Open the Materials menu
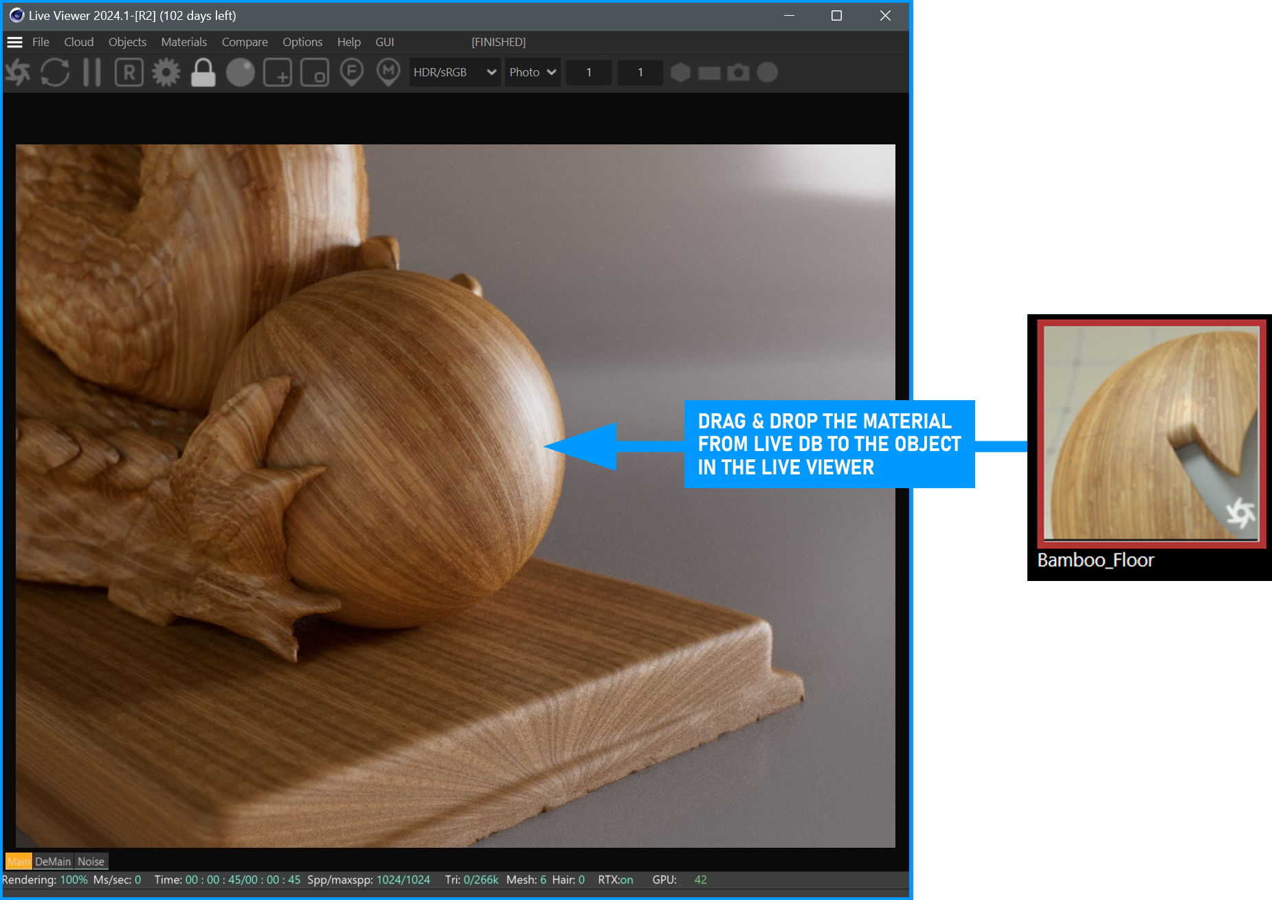Screen dimensions: 1272x900 pos(183,42)
